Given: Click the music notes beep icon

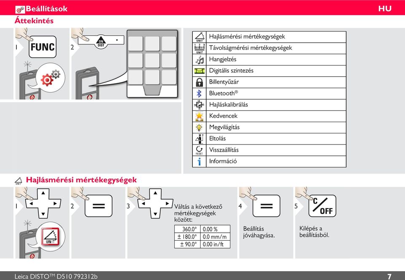Looking at the screenshot, I should pos(200,60).
